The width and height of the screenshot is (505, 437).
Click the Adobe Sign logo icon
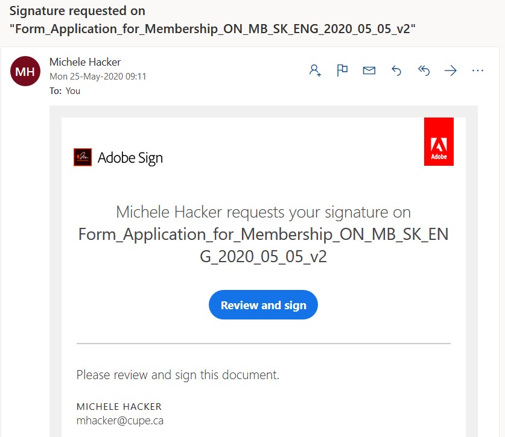click(x=83, y=157)
